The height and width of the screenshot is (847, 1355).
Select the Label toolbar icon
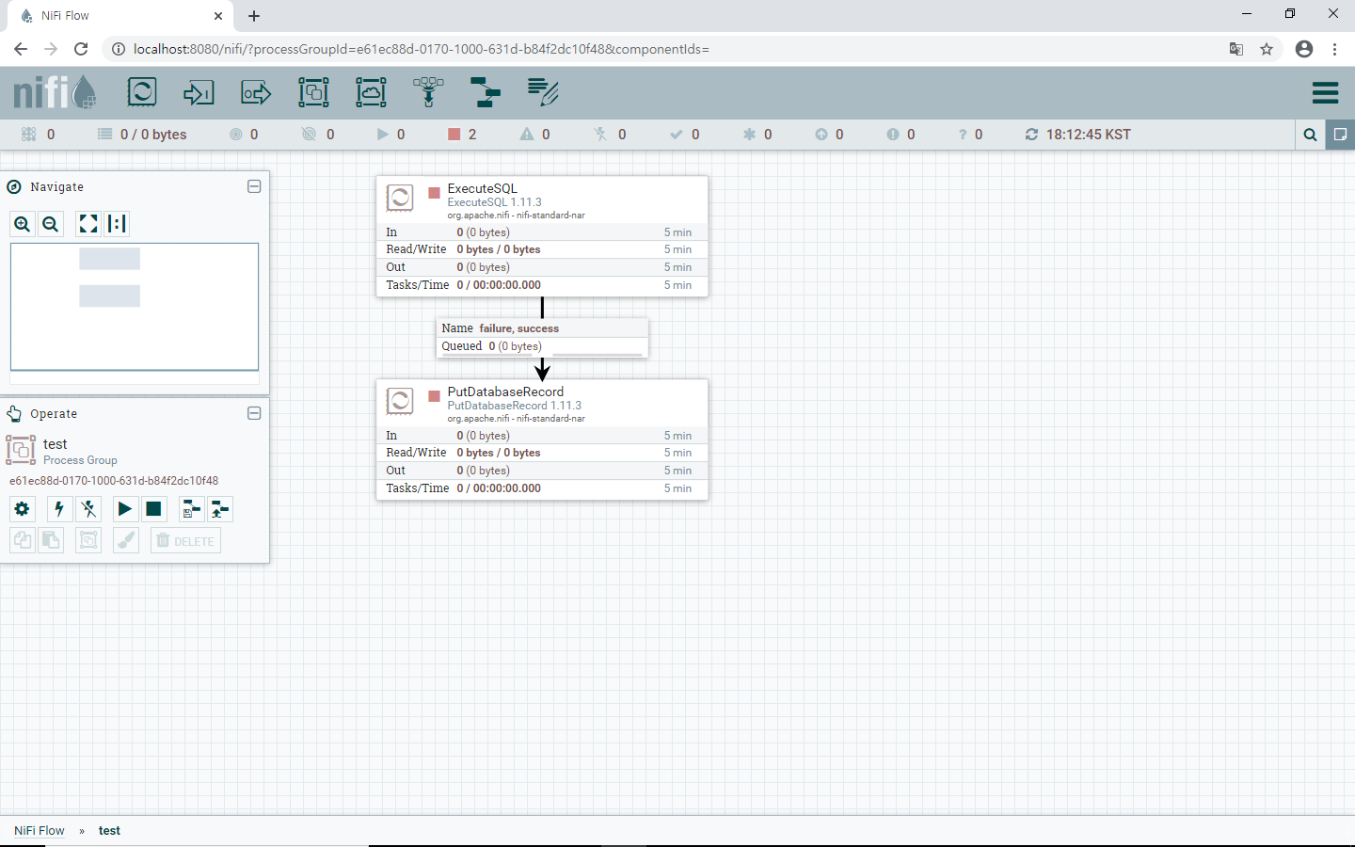tap(543, 92)
